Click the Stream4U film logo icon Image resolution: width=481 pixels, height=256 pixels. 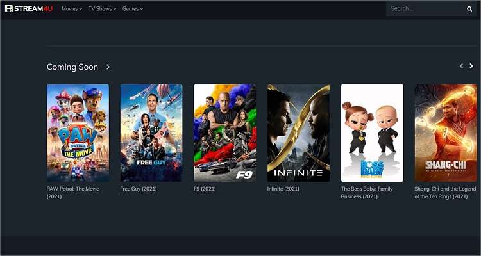8,8
